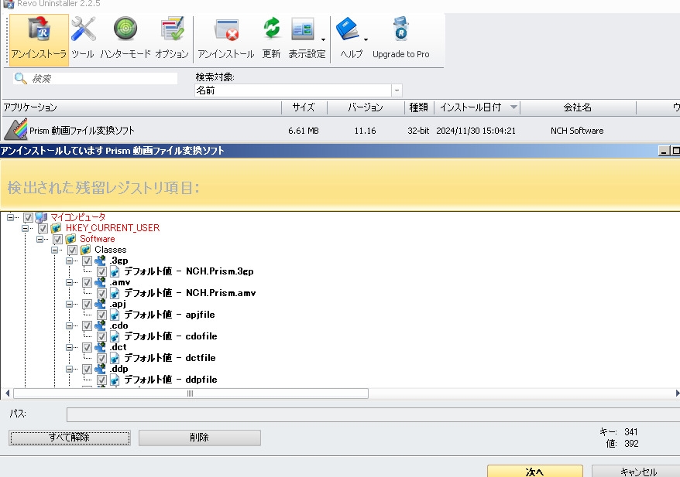The image size is (680, 477).
Task: Toggle the NCH.Prism.amv value checkbox
Action: [x=102, y=293]
